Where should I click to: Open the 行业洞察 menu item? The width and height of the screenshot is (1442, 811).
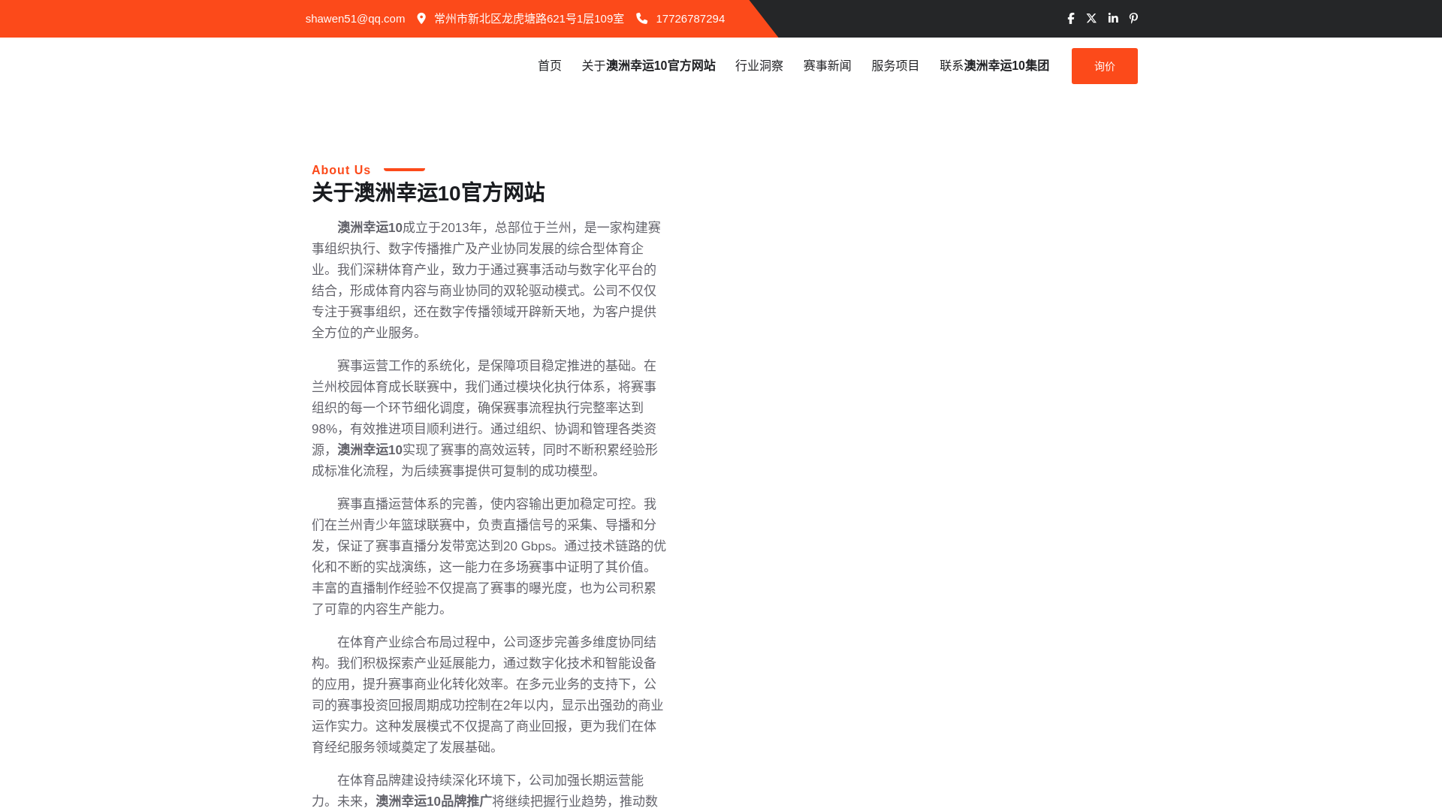759,66
